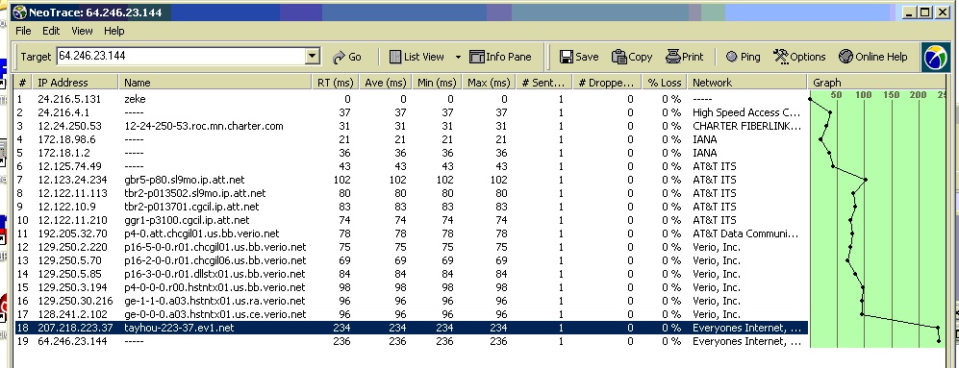Click into Target address field
The width and height of the screenshot is (959, 368).
point(181,57)
